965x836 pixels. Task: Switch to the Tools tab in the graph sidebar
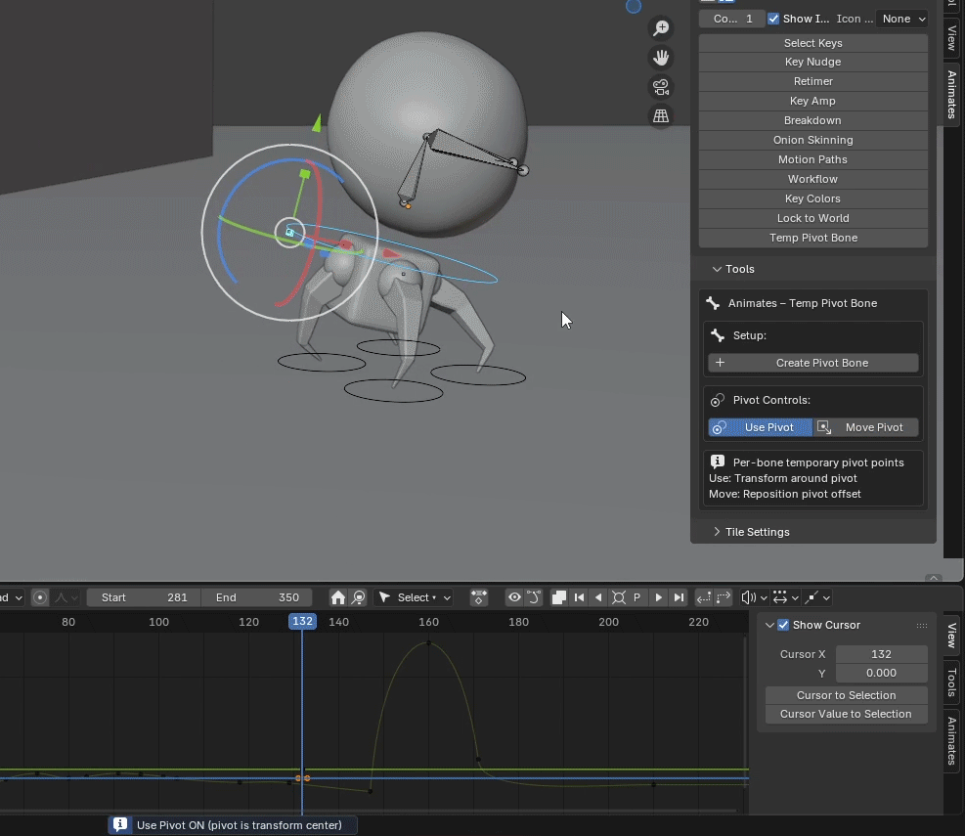[x=952, y=682]
